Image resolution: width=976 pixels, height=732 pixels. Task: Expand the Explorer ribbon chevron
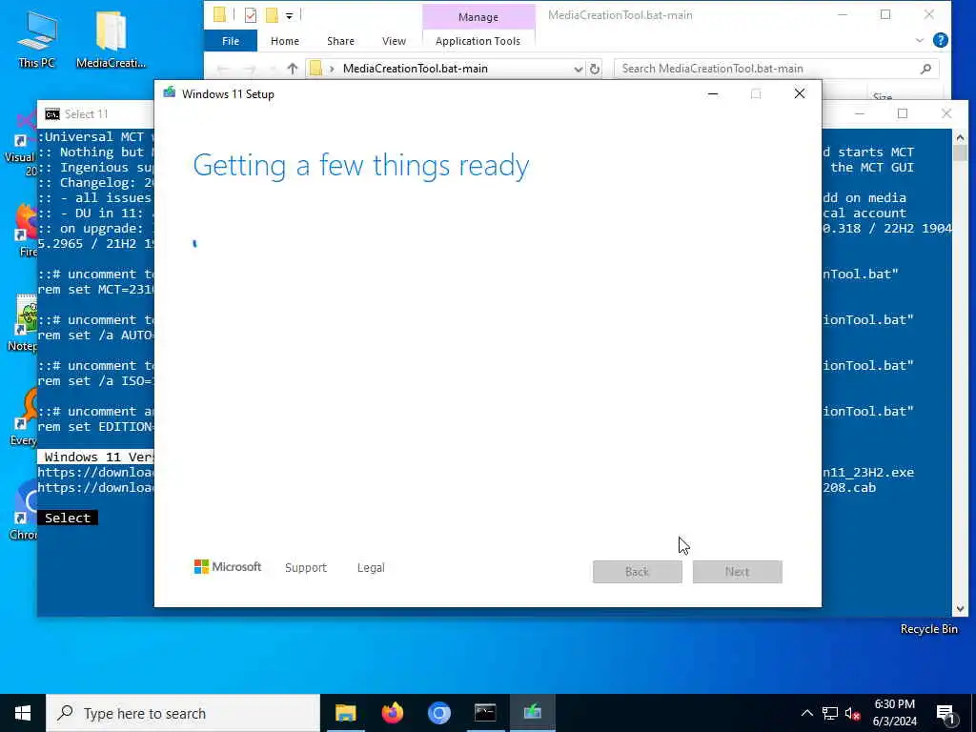pos(920,40)
